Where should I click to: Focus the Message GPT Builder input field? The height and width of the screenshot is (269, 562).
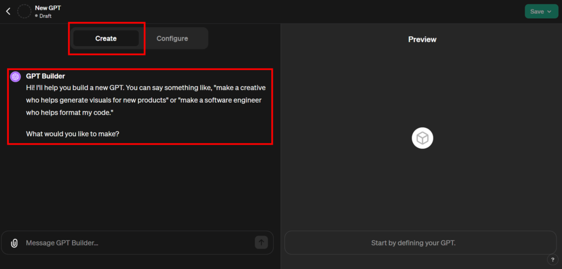pyautogui.click(x=138, y=243)
